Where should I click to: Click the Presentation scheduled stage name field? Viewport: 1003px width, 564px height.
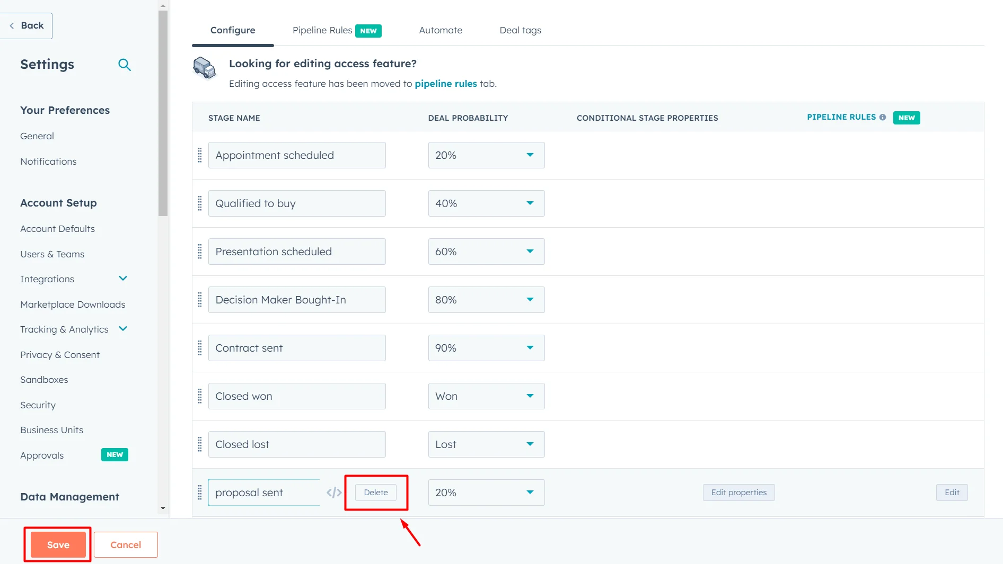297,252
